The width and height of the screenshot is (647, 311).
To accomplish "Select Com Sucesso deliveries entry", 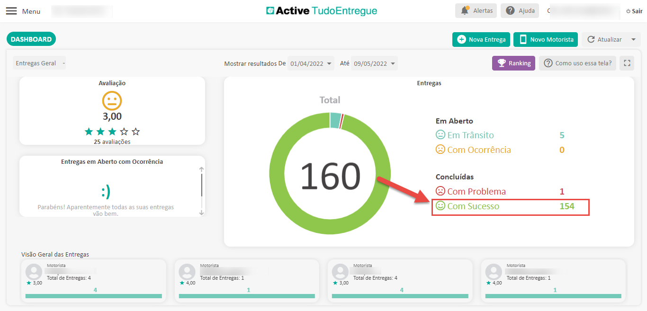I will (473, 206).
